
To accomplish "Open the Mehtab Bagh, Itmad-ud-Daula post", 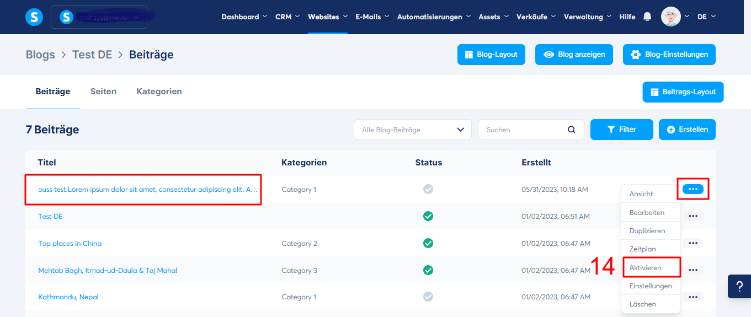I will (x=108, y=270).
